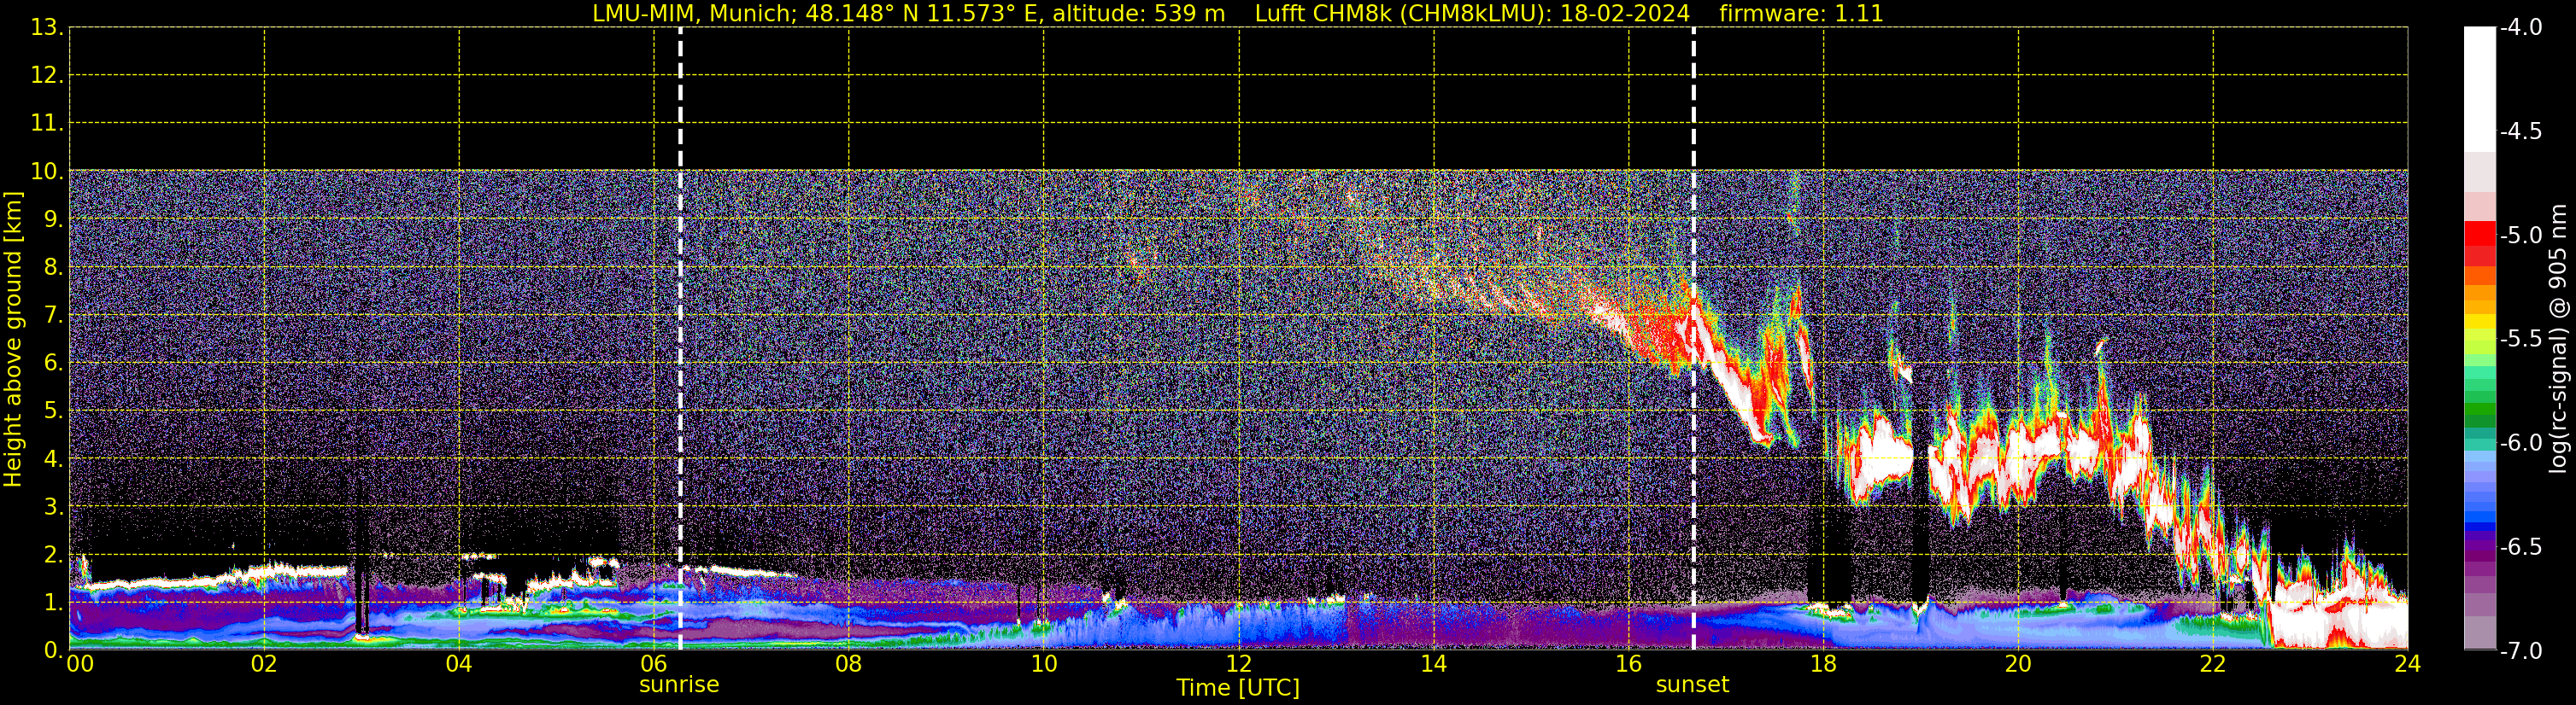Click the height axis tick label '1.'
Screen dimensions: 2576x705
click(54, 603)
